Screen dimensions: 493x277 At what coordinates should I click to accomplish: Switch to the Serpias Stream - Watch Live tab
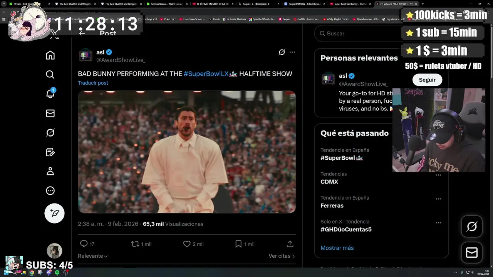pyautogui.click(x=167, y=4)
